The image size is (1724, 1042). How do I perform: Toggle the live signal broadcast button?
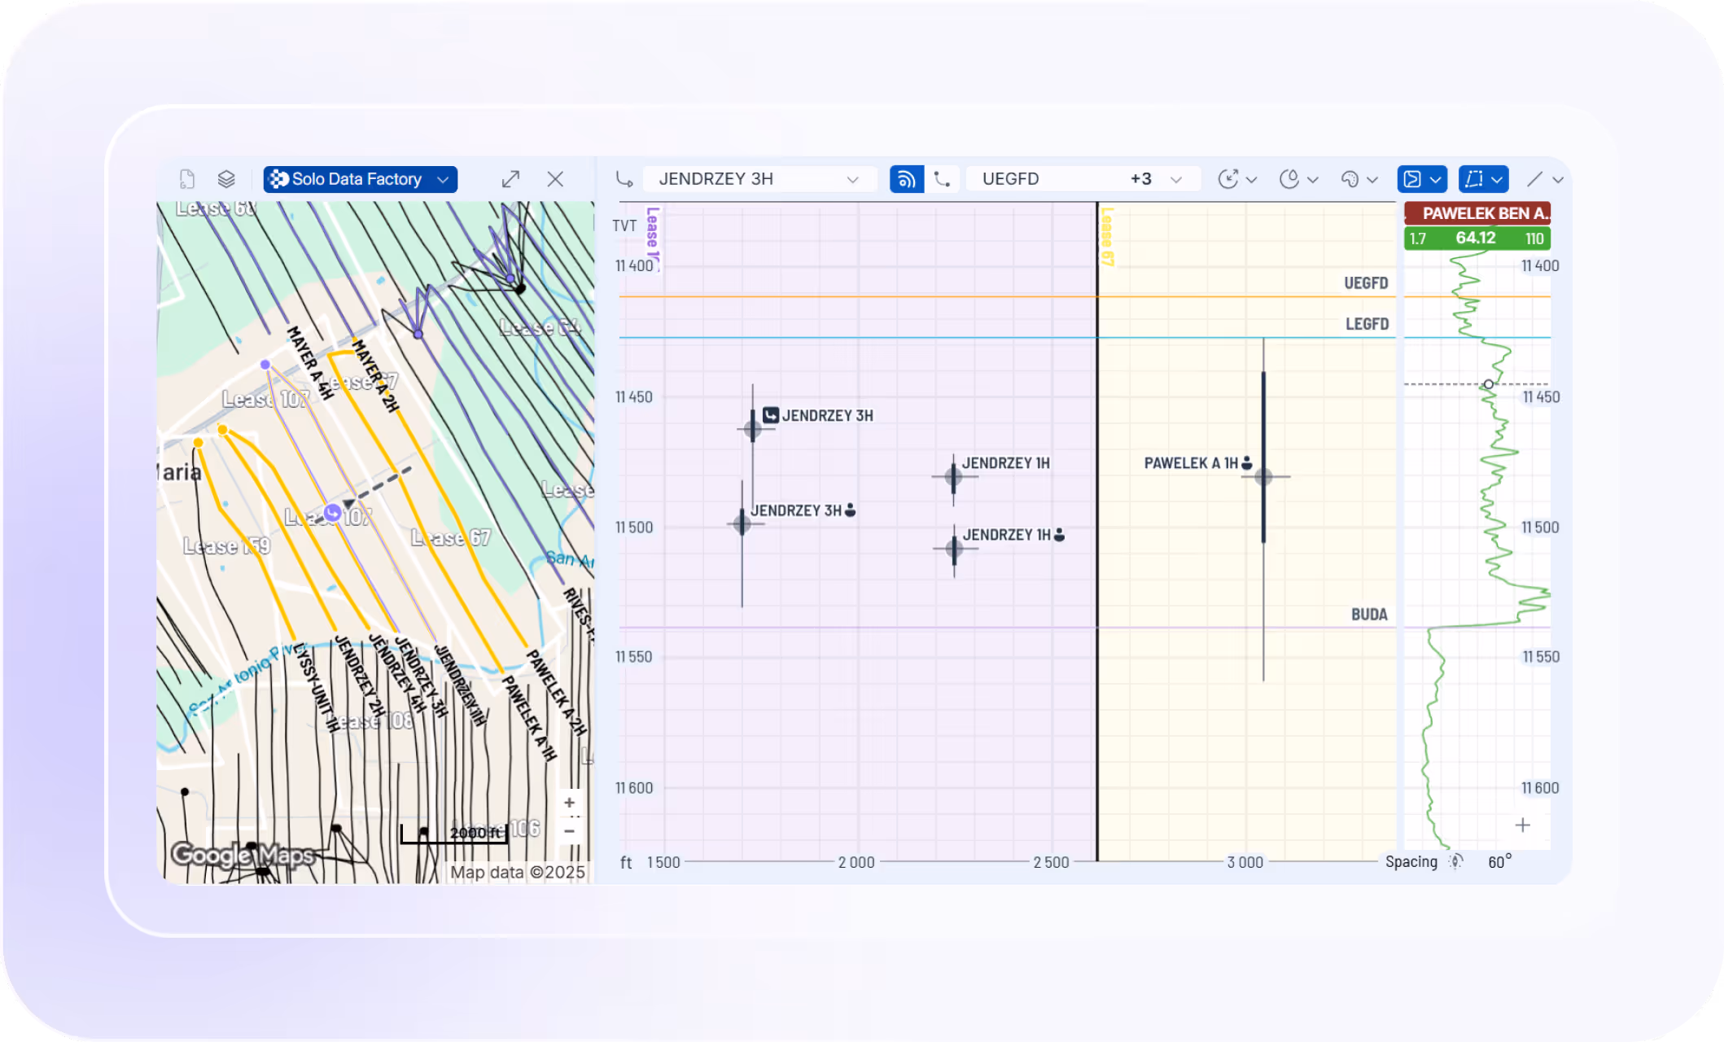pyautogui.click(x=906, y=179)
